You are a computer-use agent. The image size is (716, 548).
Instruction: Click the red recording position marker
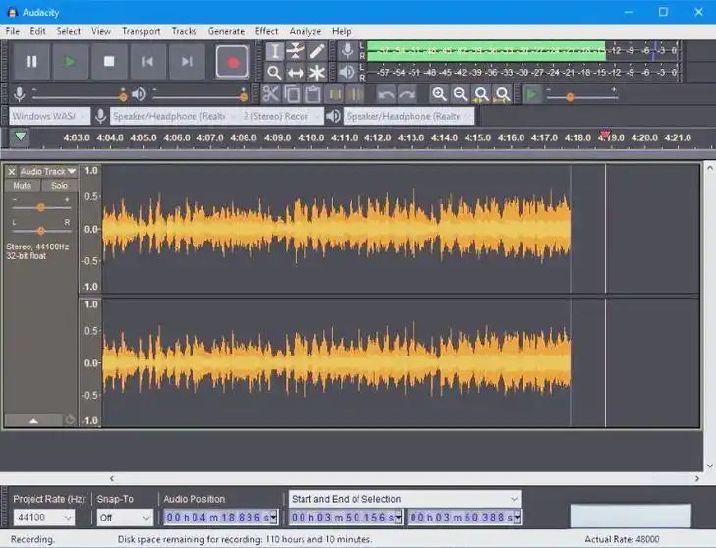[x=605, y=135]
